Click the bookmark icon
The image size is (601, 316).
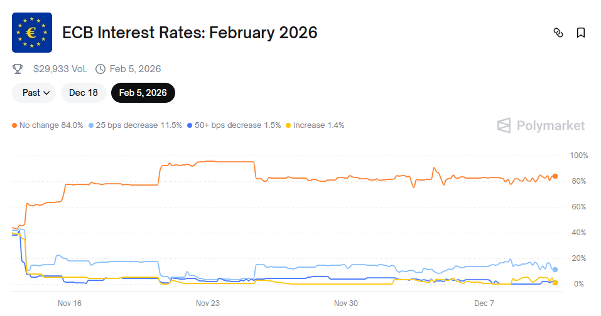click(x=581, y=33)
